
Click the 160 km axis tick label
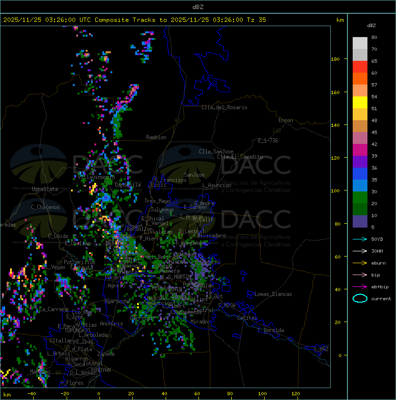(x=335, y=92)
